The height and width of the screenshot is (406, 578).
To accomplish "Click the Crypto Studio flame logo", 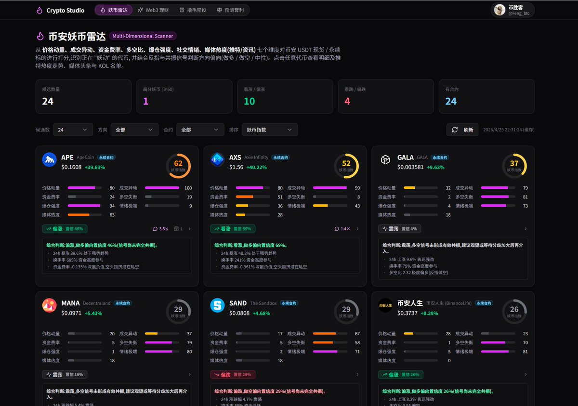I will tap(39, 10).
